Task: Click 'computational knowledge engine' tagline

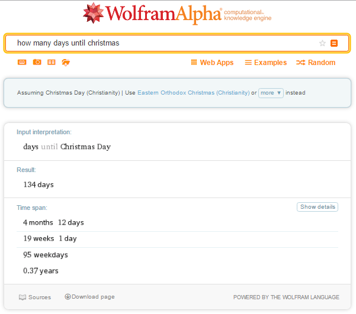Action: (x=248, y=15)
